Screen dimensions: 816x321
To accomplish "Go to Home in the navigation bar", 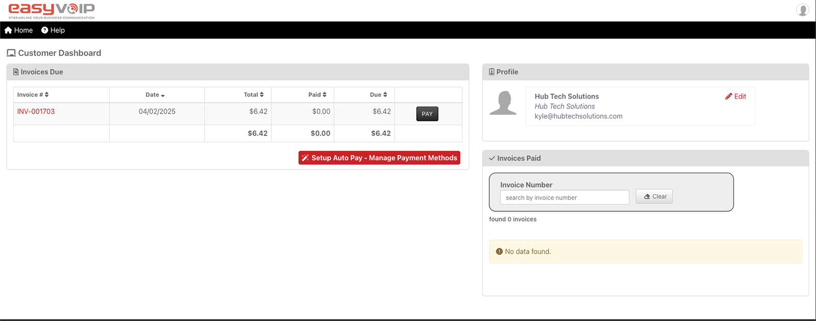I will pos(19,30).
